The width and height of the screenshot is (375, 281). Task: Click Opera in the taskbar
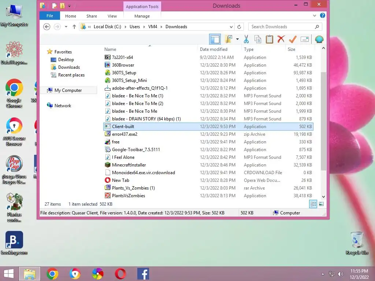120,274
